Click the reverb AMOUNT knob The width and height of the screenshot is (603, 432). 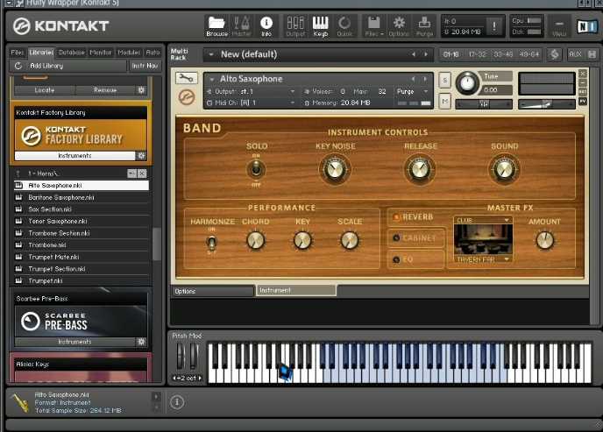pos(544,240)
